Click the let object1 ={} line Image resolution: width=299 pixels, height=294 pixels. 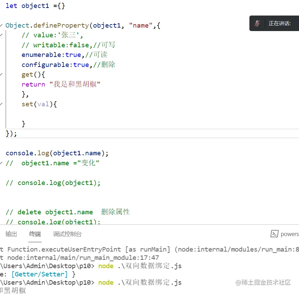pyautogui.click(x=35, y=6)
